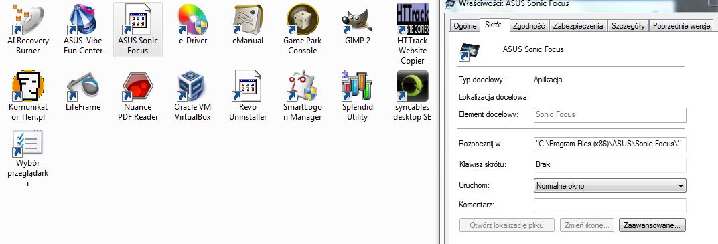
Task: Click the Element docelowy field with Sonic Focus
Action: coord(610,115)
